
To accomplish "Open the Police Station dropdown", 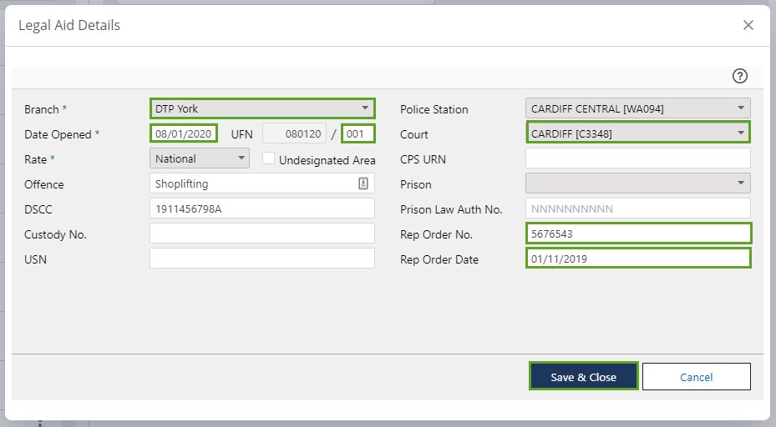I will pyautogui.click(x=637, y=108).
